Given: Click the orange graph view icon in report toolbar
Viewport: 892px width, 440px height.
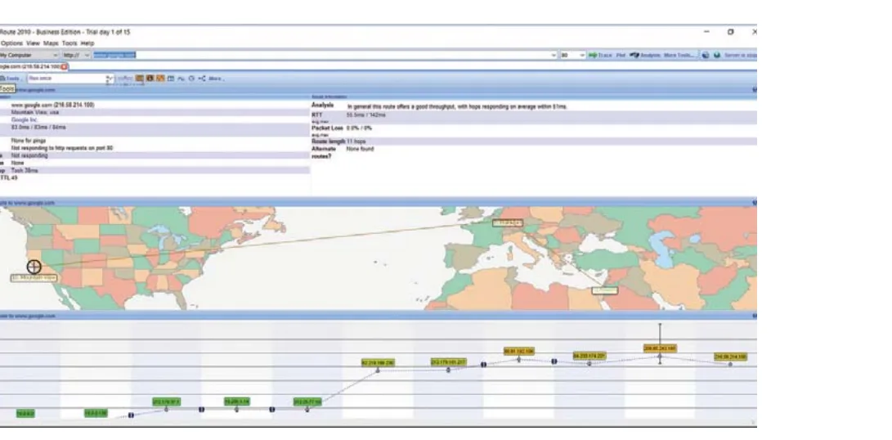Looking at the screenshot, I should [x=160, y=78].
